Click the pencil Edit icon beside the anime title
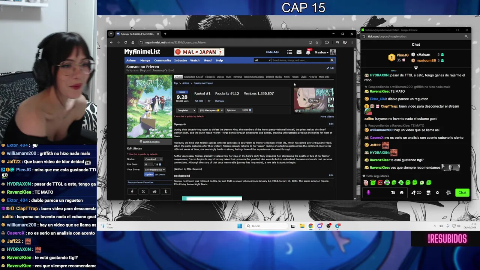 [330, 68]
